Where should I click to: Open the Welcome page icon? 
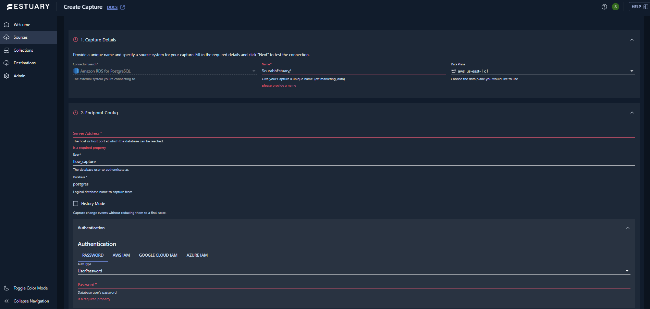(x=7, y=25)
